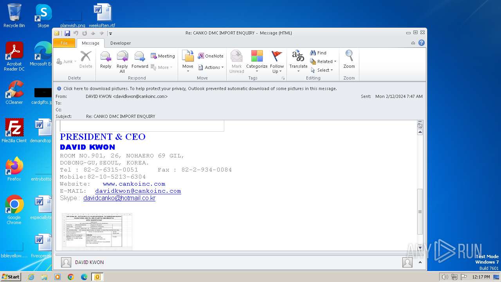Click the vertical scrollbar thumb in message

coord(420,211)
